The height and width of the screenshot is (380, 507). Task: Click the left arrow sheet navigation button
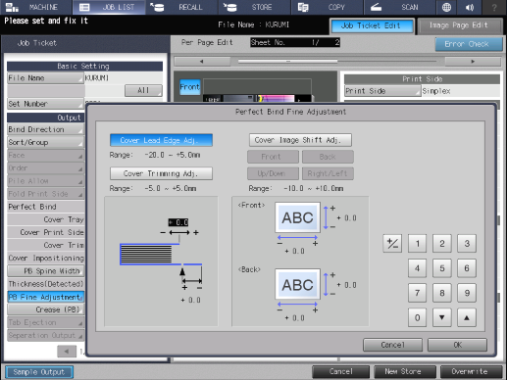(x=202, y=62)
